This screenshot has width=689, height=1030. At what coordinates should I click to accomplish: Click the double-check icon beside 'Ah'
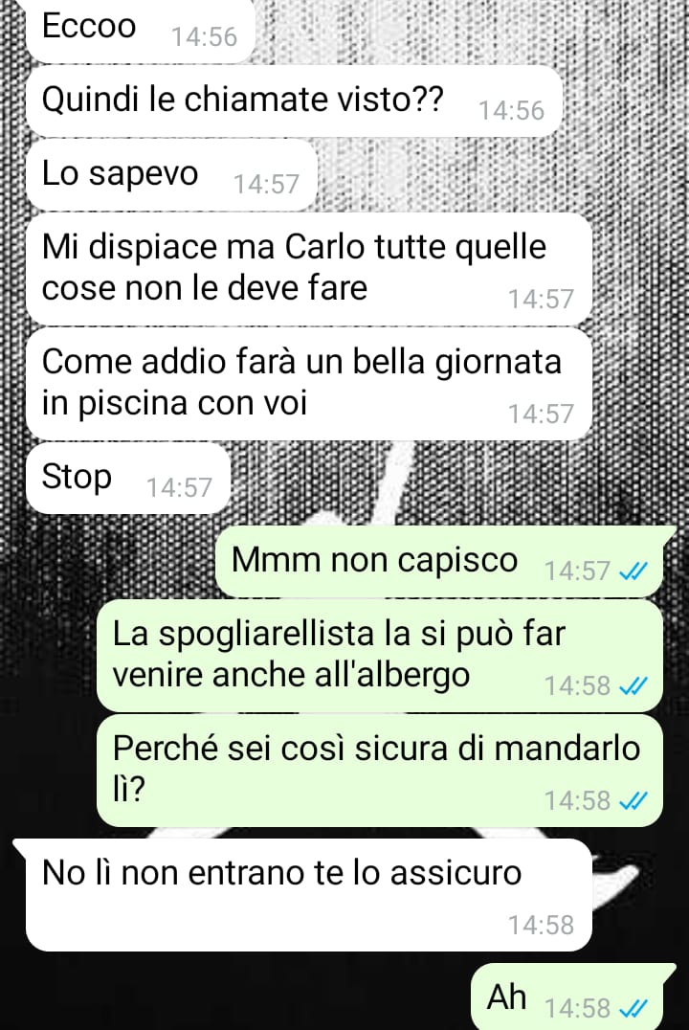point(633,1008)
